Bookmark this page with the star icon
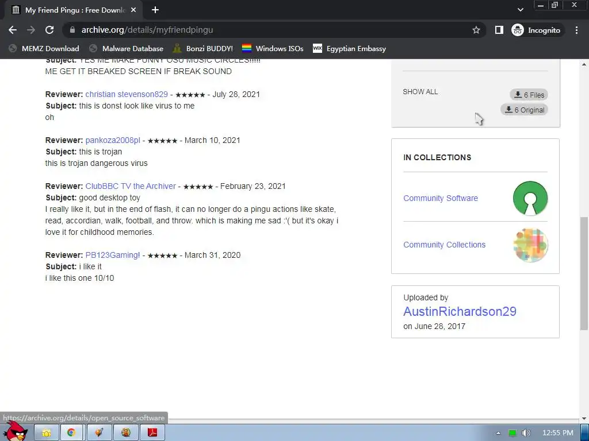Image resolution: width=589 pixels, height=441 pixels. [x=476, y=30]
